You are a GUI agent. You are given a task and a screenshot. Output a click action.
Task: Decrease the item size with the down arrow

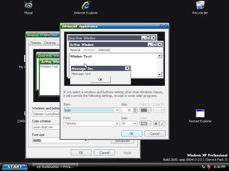tap(135, 111)
